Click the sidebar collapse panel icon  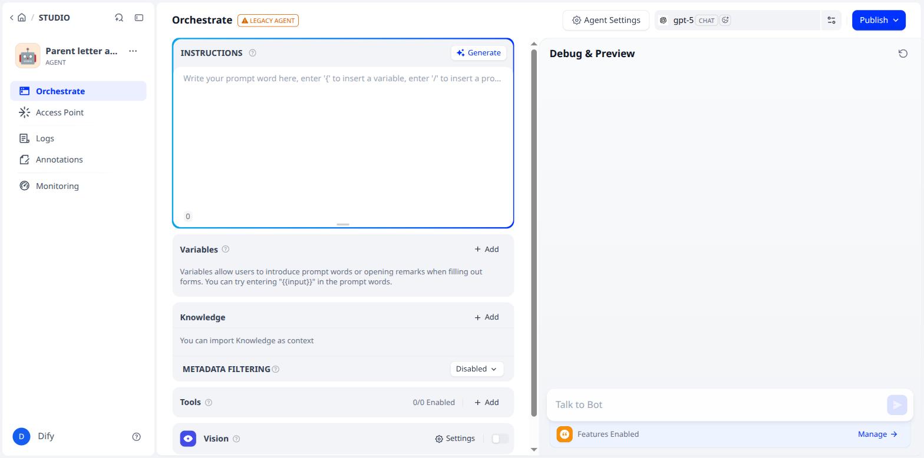pyautogui.click(x=139, y=18)
